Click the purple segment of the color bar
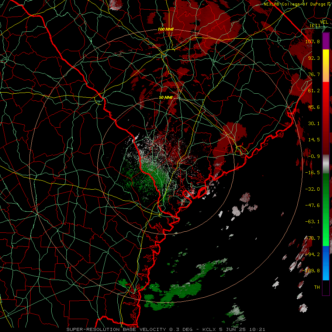The height and width of the screenshot is (332, 332). click(x=326, y=41)
